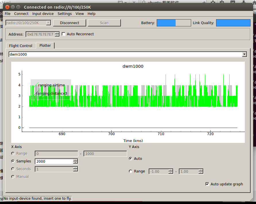The height and width of the screenshot is (204, 256).
Task: Click the Samples spinner arrows
Action: coord(75,161)
